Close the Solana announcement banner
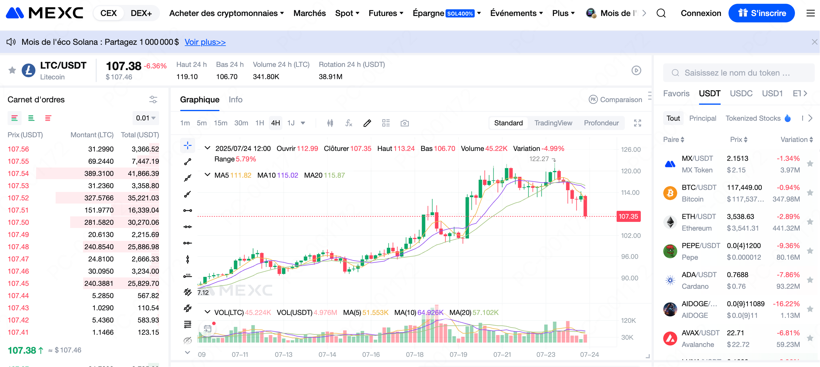The image size is (820, 367). click(814, 42)
